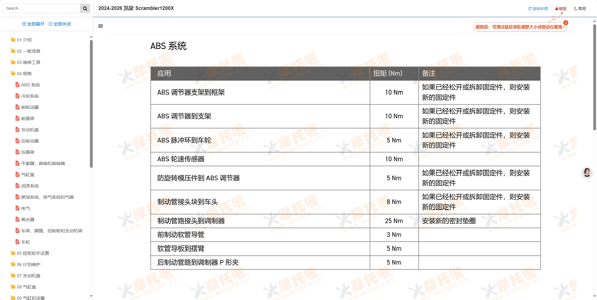Close the red unlock hint tooltip
Screen dimensions: 597x300
[566, 23]
